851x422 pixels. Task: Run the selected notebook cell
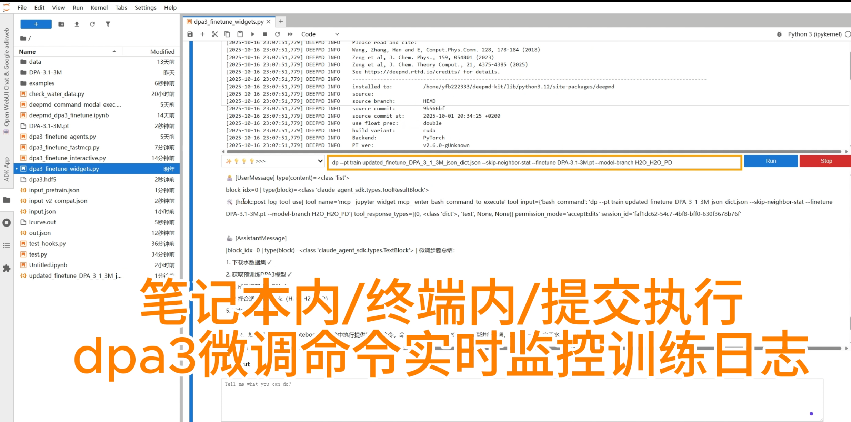pos(253,34)
